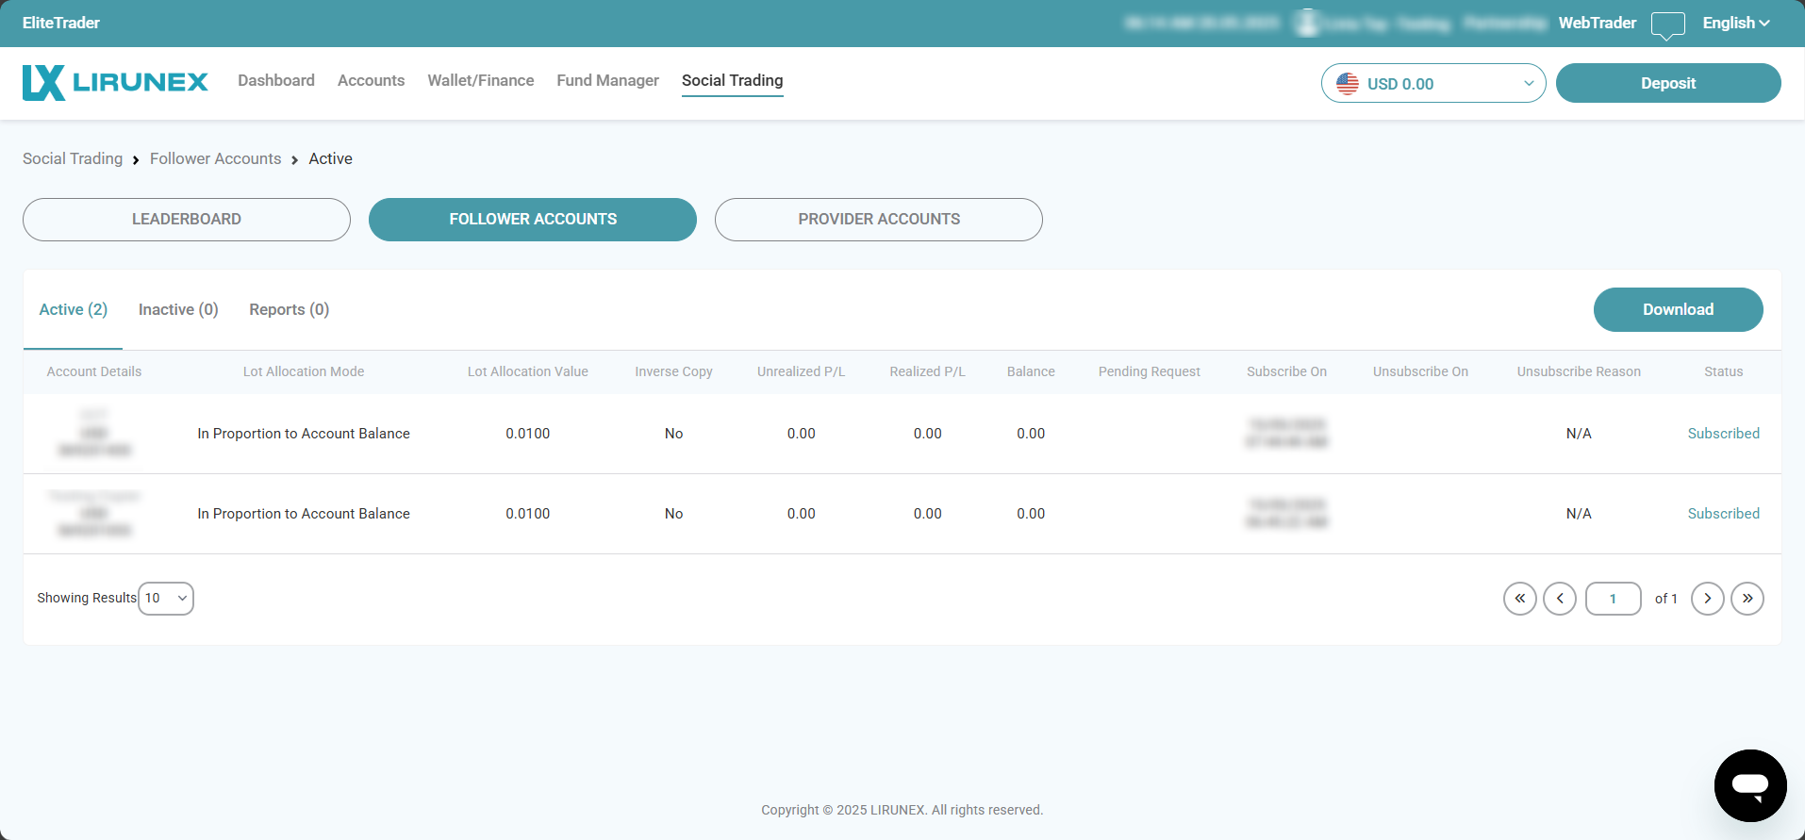This screenshot has height=840, width=1805.
Task: Open Provider Accounts section
Action: [878, 220]
